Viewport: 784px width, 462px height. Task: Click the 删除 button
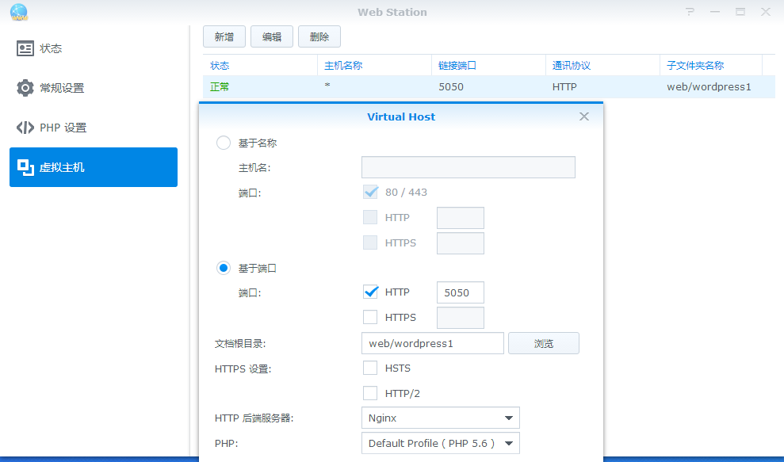coord(319,36)
